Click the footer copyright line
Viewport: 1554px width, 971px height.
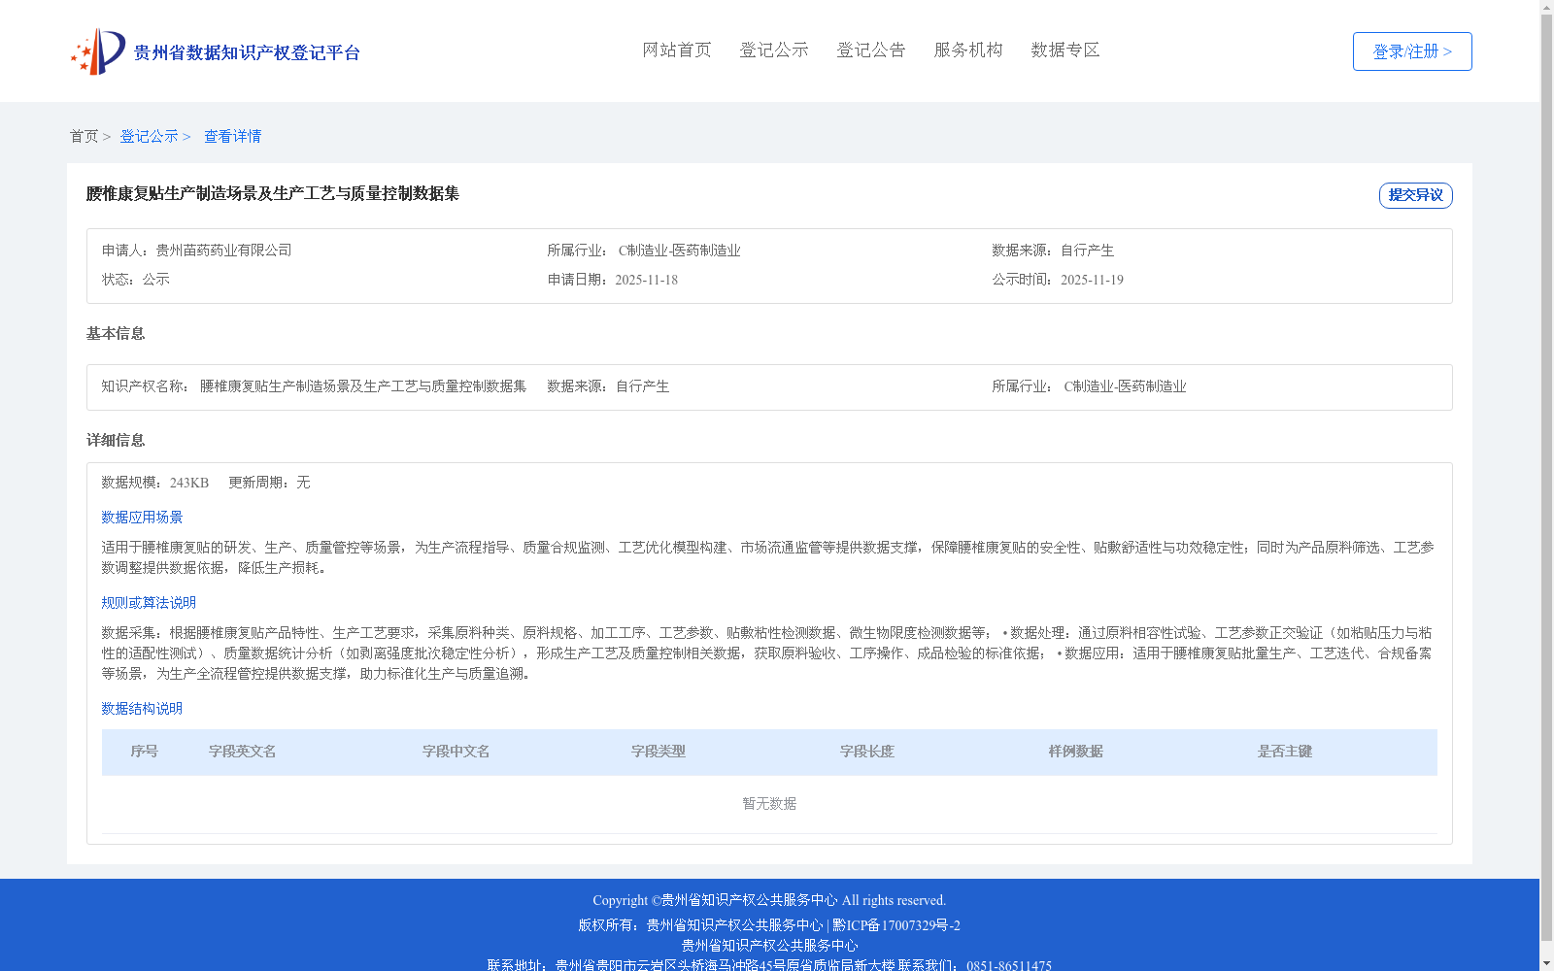(769, 900)
